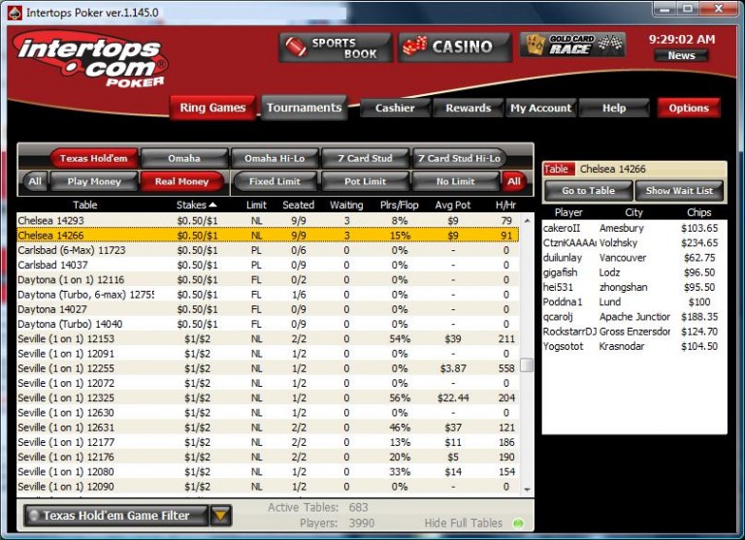Select the Omaha game type
Image resolution: width=745 pixels, height=540 pixels.
[184, 158]
